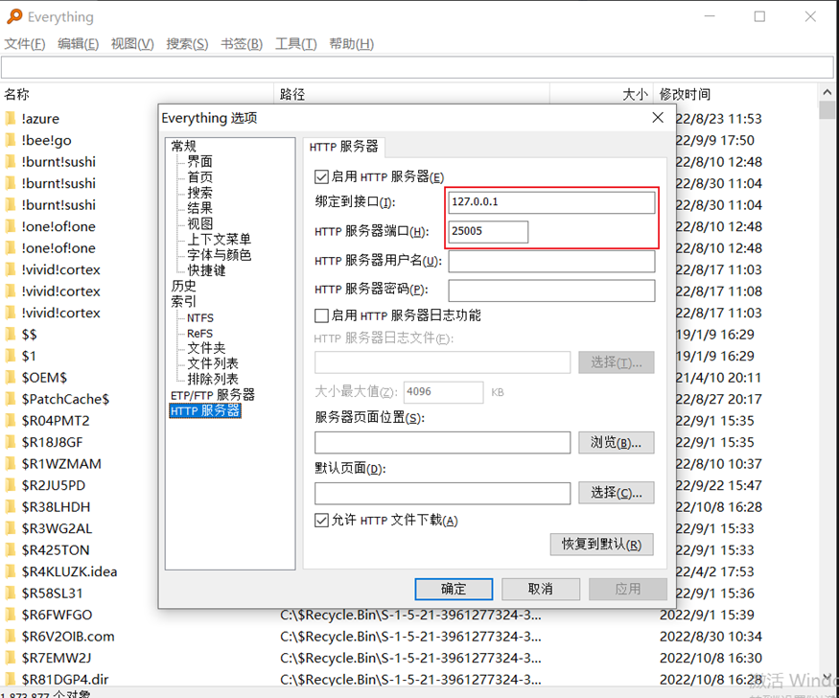Click the $R6V2OIB.com folder icon
Screen dimensions: 839x698
11,637
